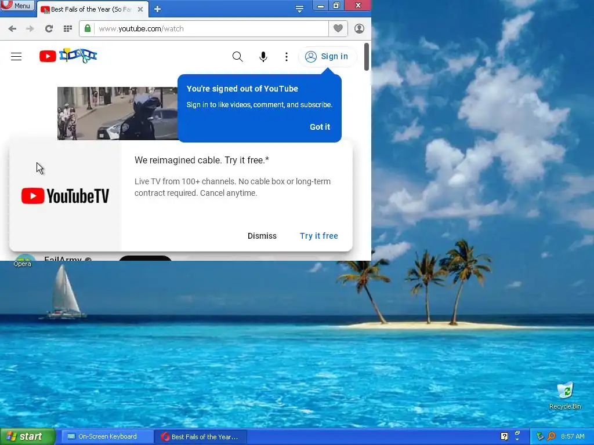Click the green padlock security icon
Screen dimensions: 594x445
coord(88,29)
